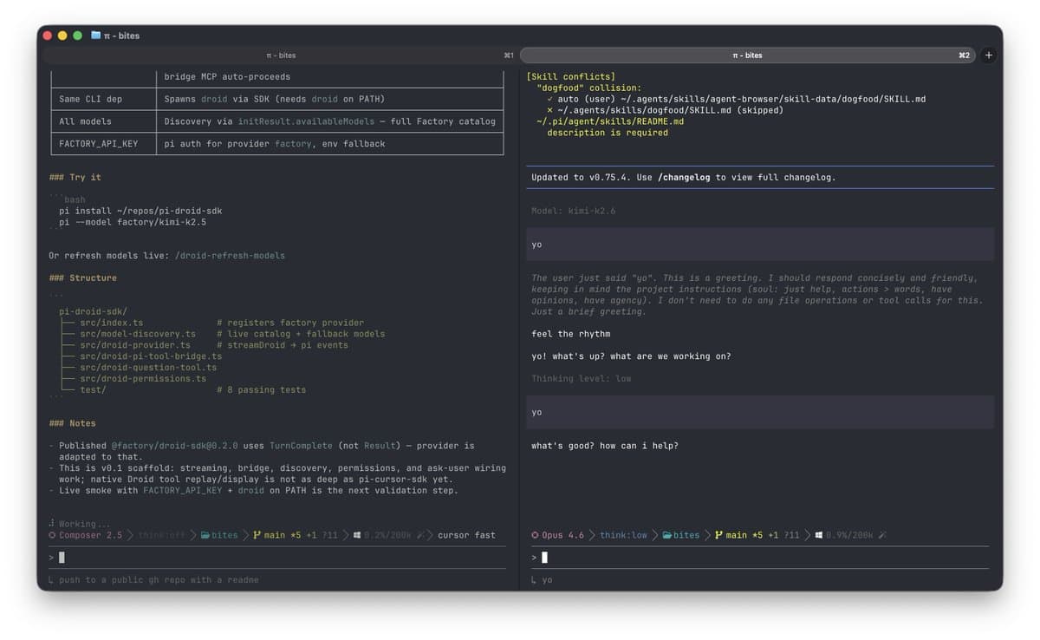This screenshot has height=640, width=1040.
Task: Click the /changelog command text
Action: (684, 177)
